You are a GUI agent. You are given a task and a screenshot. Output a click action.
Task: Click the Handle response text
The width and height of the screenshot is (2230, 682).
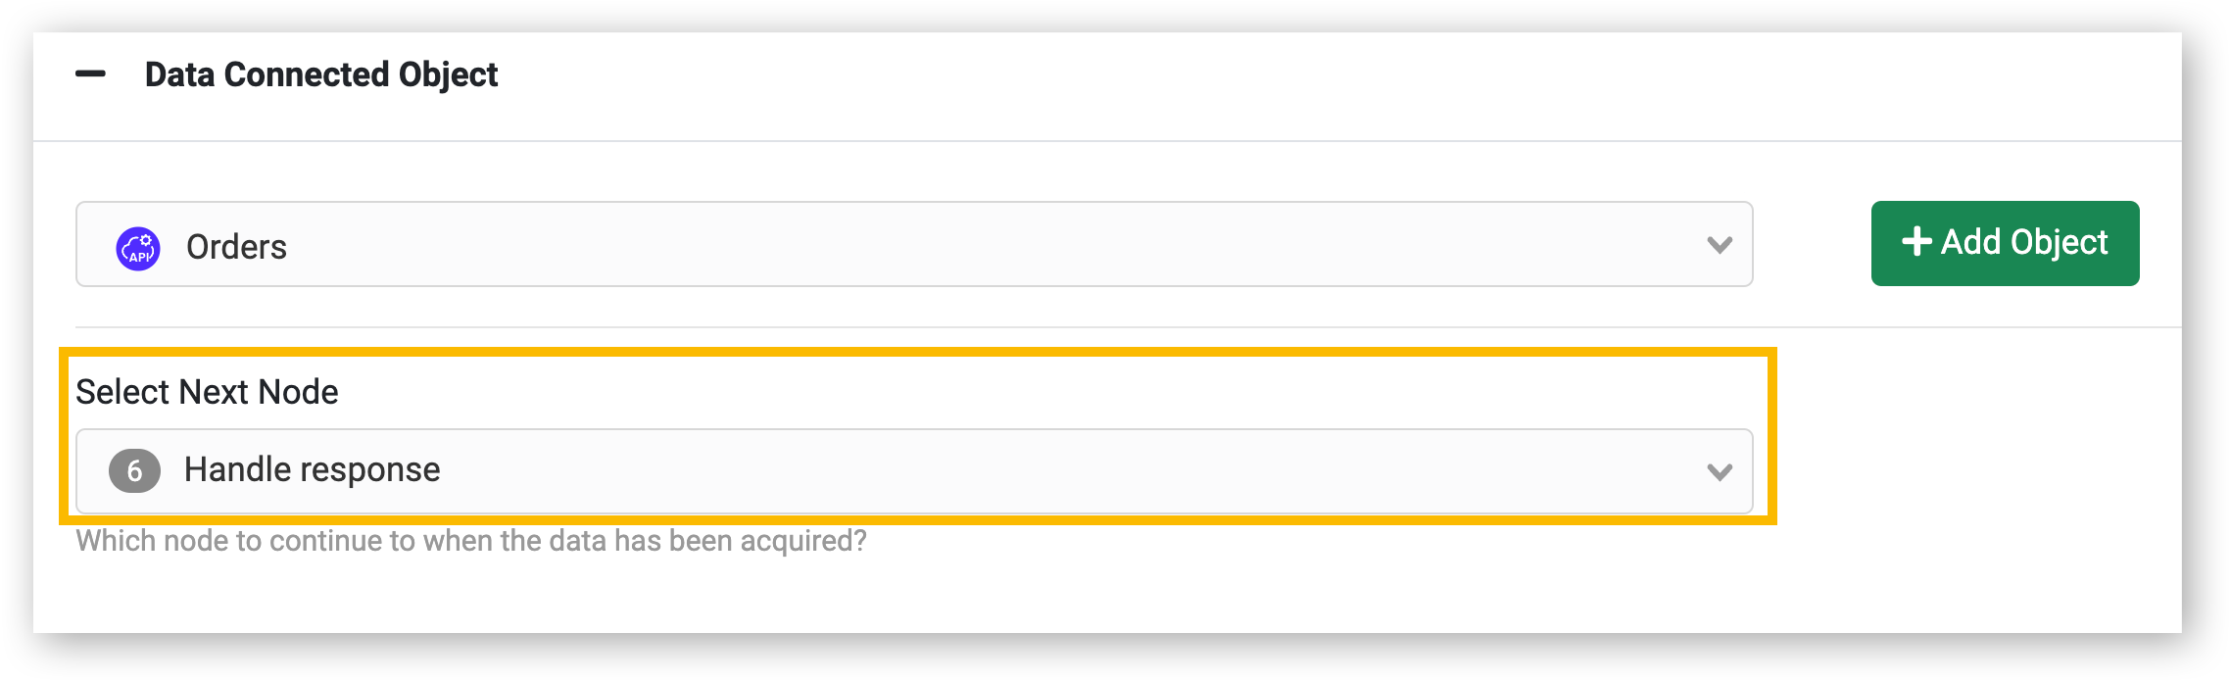pos(313,470)
